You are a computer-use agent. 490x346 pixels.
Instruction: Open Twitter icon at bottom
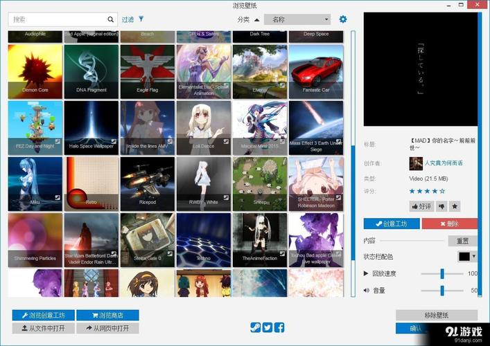268,327
